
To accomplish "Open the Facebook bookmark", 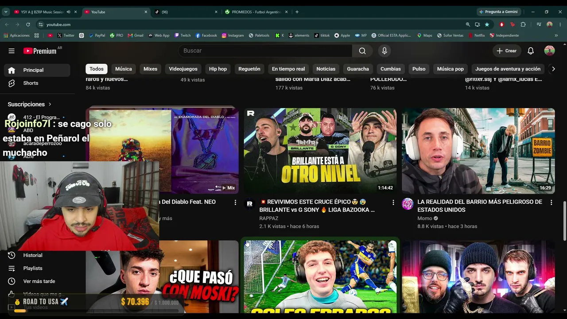I will click(206, 35).
